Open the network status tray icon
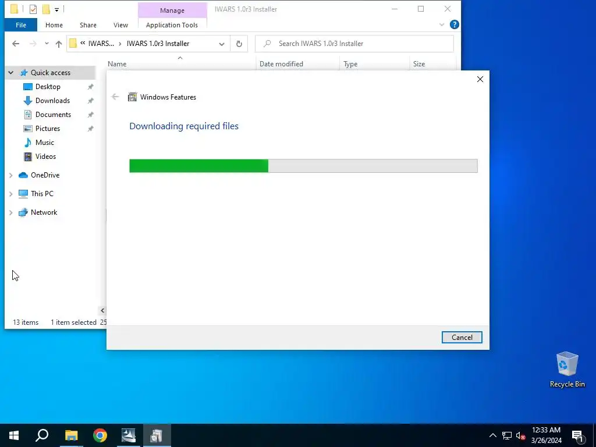 [507, 435]
